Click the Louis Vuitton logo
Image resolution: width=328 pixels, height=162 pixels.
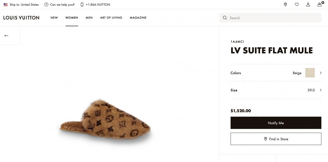(21, 18)
